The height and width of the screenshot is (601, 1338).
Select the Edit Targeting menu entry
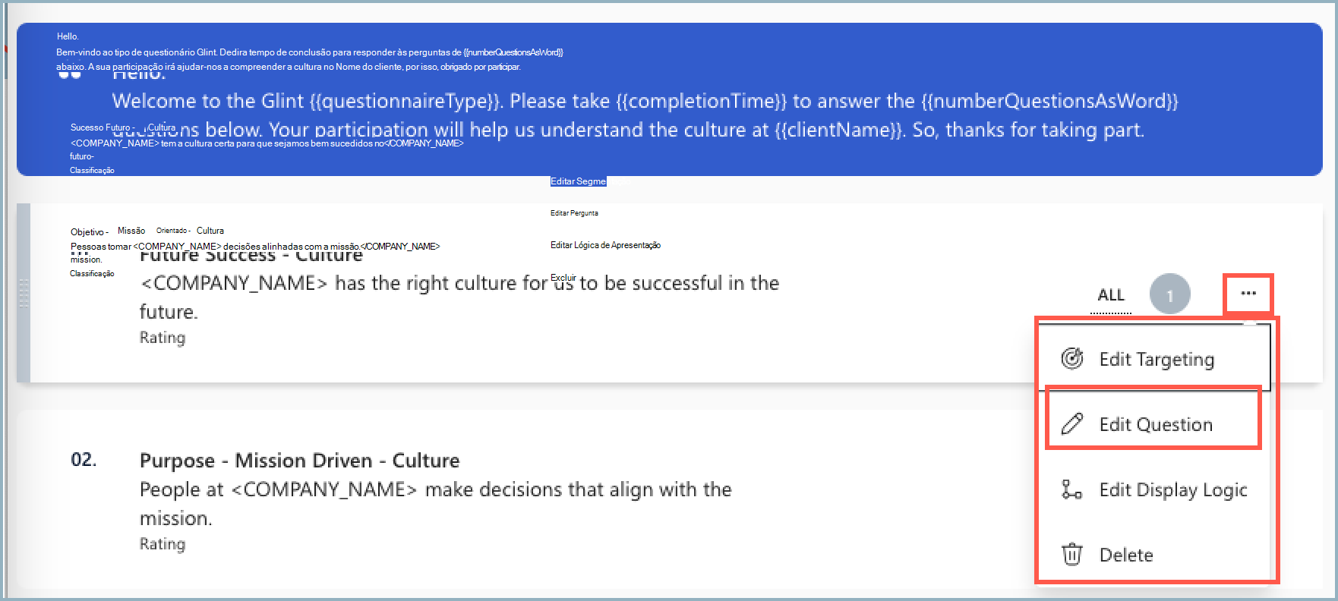[1156, 359]
